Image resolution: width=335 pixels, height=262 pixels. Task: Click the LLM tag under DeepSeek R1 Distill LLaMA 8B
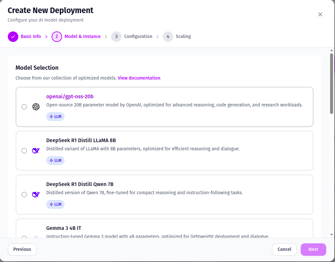tap(55, 160)
